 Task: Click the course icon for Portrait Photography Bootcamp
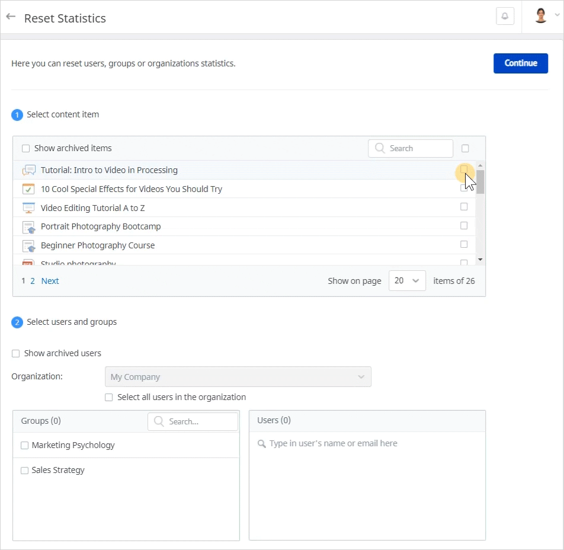click(x=28, y=227)
